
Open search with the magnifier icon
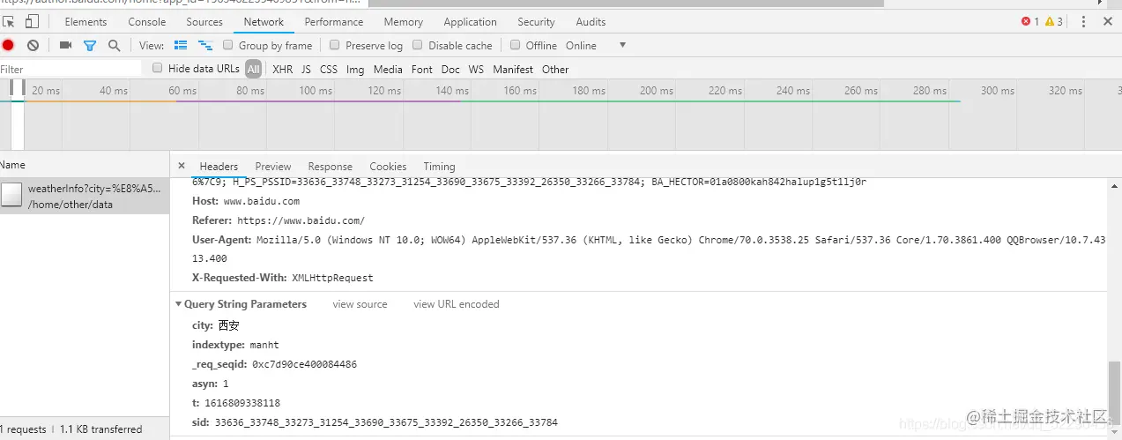[114, 45]
